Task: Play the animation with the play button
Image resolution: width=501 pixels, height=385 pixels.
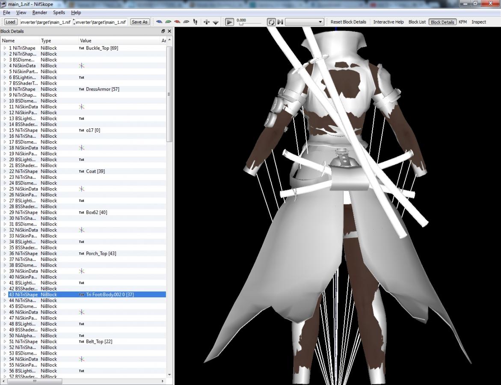Action: [230, 22]
